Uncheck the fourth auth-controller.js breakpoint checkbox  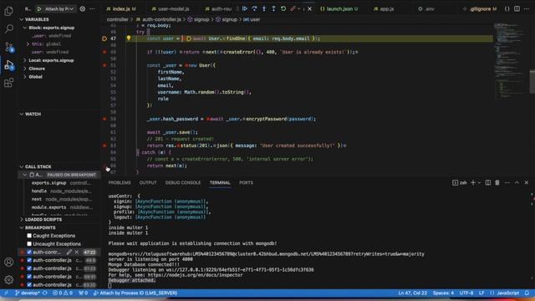[29, 277]
